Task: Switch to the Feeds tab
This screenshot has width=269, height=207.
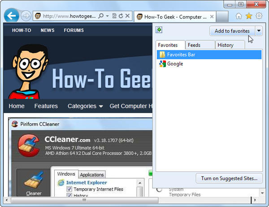Action: tap(200, 45)
